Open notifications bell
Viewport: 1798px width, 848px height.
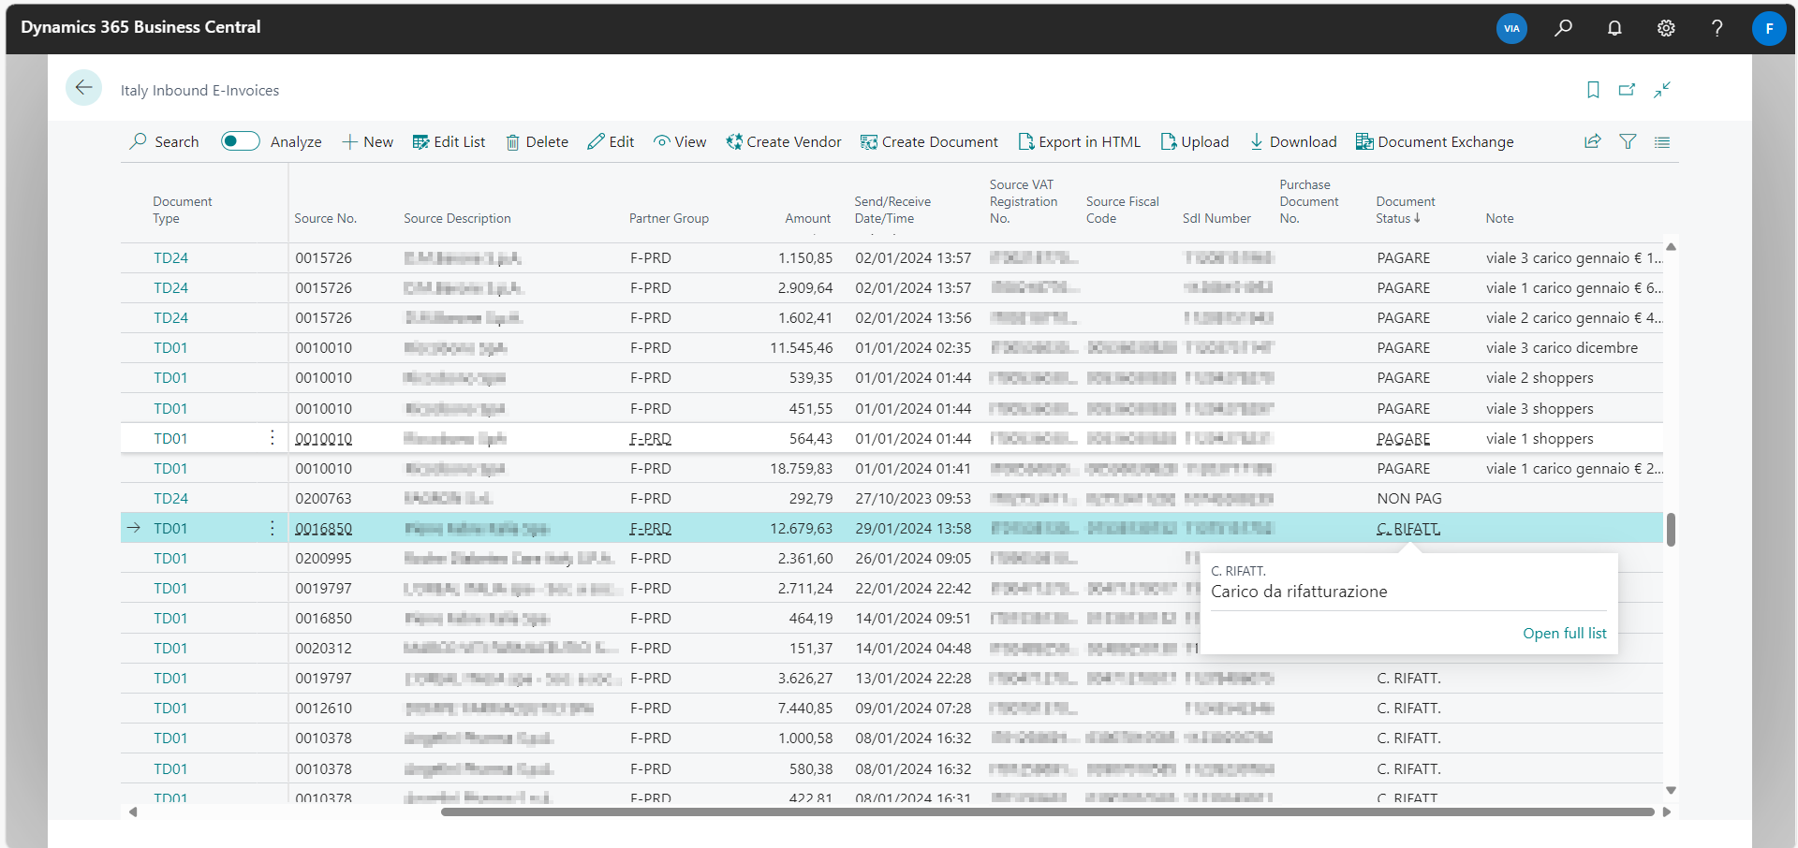tap(1614, 28)
